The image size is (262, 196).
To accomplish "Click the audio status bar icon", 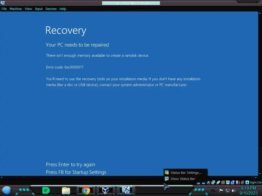I will (x=208, y=182).
